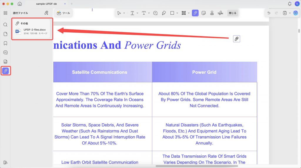This screenshot has height=168, width=301.
Task: Open the bookmarks panel
Action: (5, 43)
